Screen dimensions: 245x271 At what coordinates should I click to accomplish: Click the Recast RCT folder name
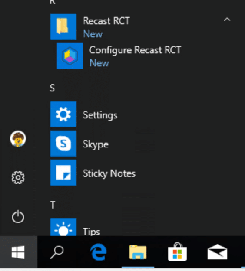click(106, 21)
